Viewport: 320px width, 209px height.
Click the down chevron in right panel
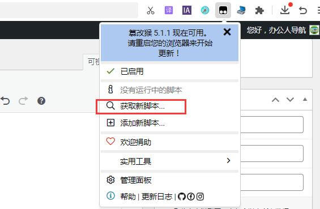click(290, 100)
